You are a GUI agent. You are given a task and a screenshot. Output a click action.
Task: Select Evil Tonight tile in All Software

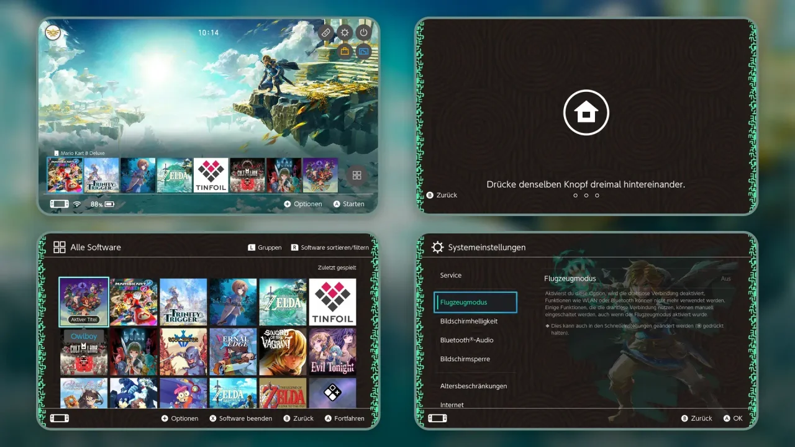(x=332, y=352)
